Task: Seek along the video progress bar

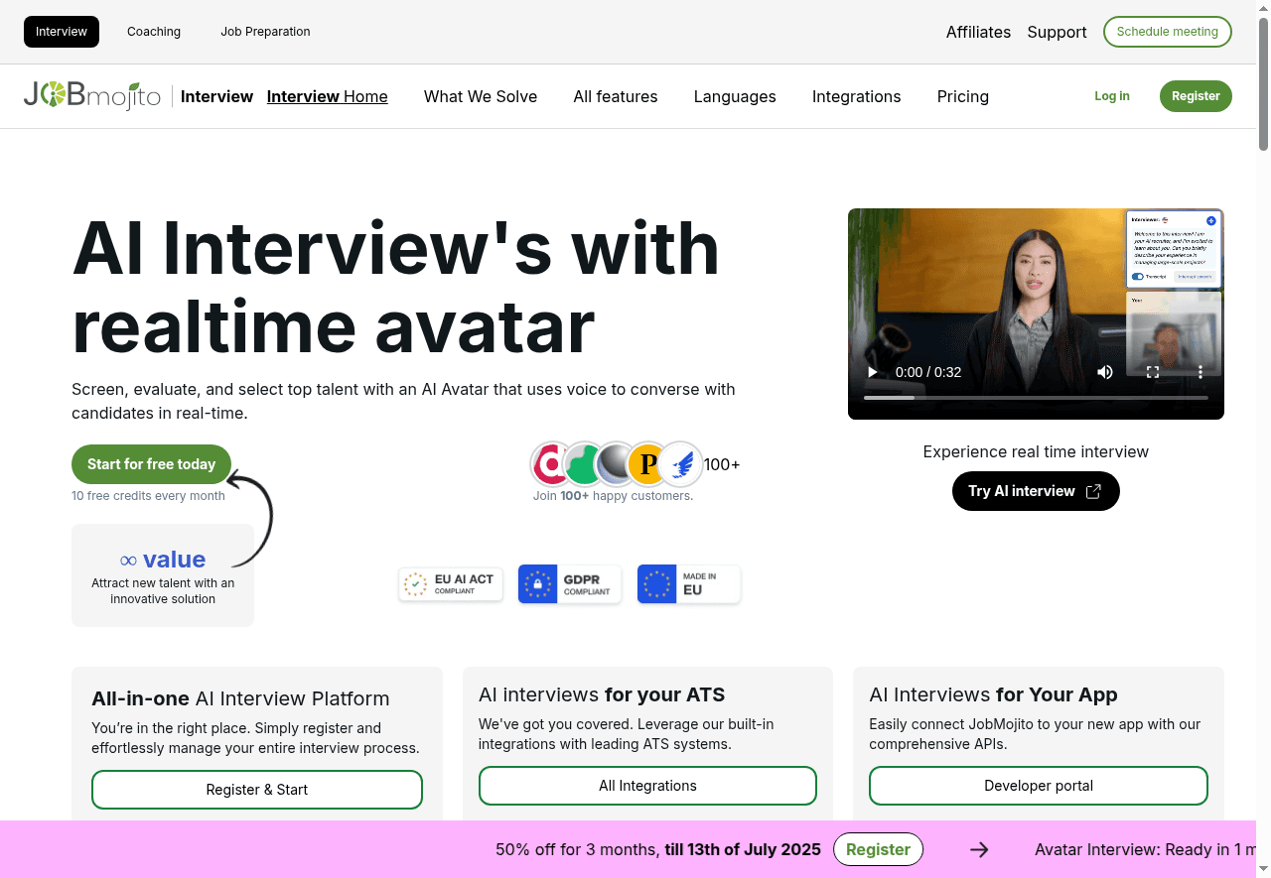Action: tap(1036, 398)
